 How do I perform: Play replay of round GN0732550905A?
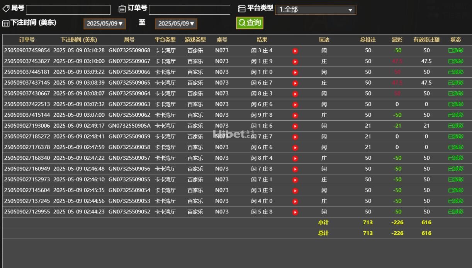click(295, 126)
